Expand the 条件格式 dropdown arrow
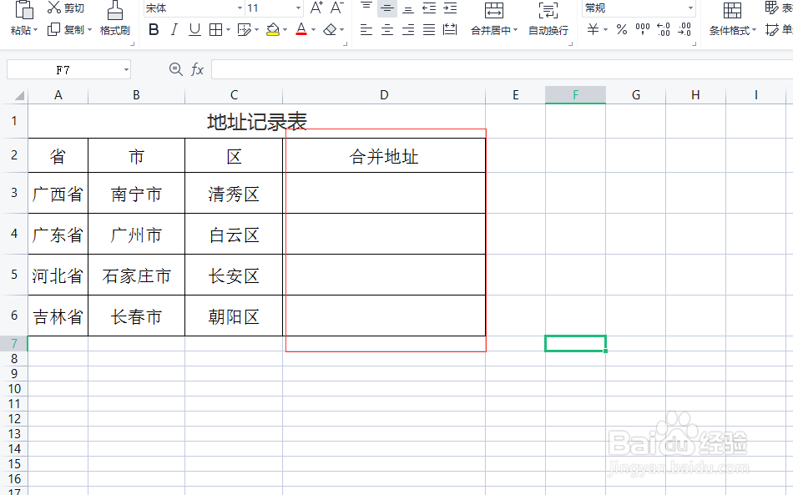 (x=754, y=30)
